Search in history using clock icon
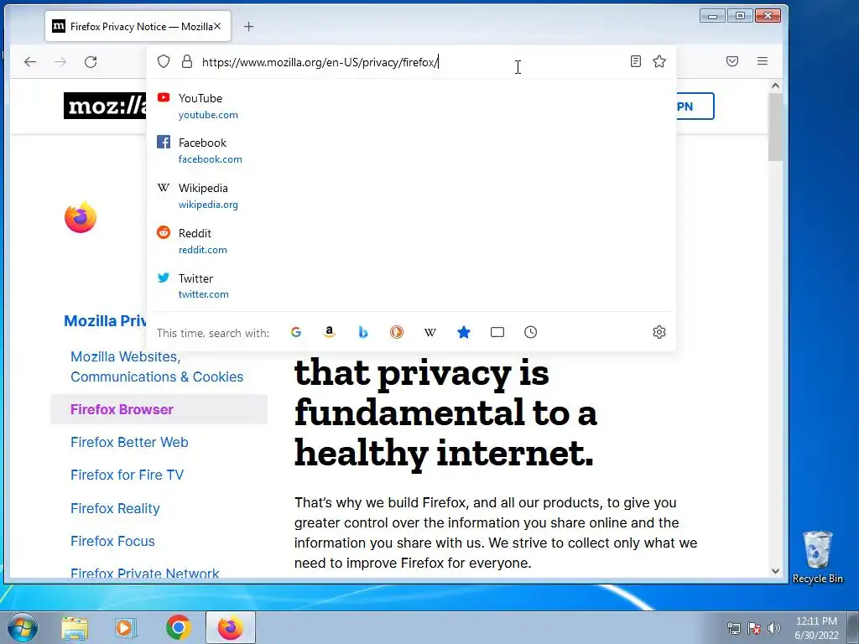The width and height of the screenshot is (859, 644). [x=530, y=332]
